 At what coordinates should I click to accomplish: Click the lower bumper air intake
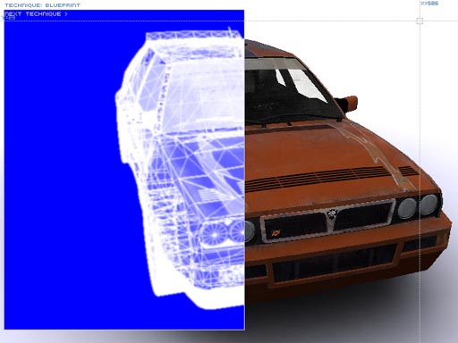click(x=335, y=263)
